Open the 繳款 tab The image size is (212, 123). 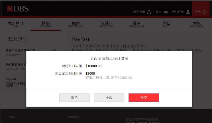(76, 24)
